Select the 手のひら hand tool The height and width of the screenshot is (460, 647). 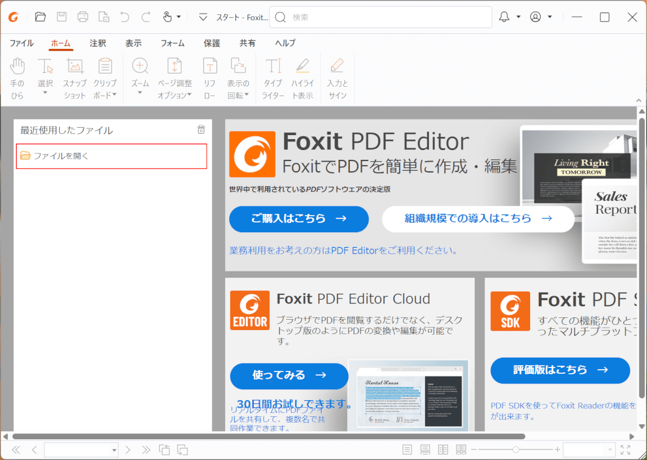(17, 78)
